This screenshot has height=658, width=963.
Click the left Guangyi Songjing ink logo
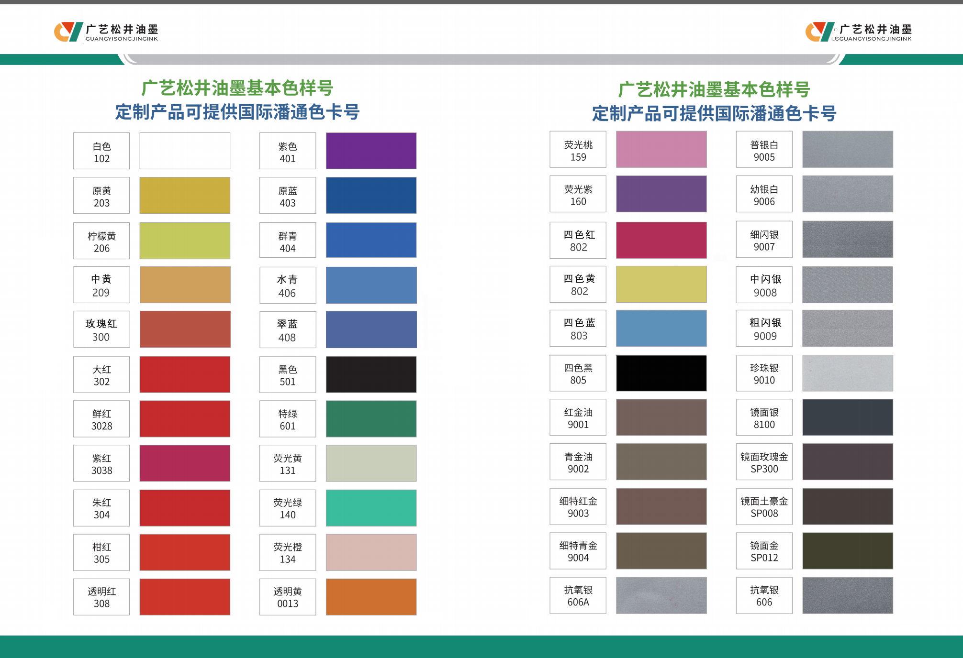[106, 32]
